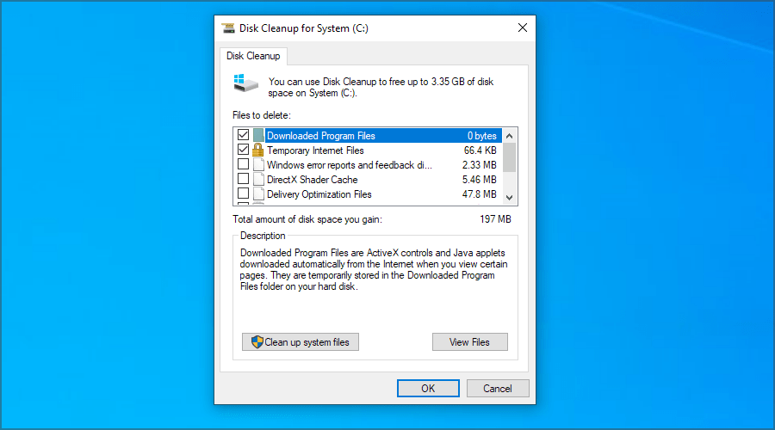Click the file icon for DirectX Shader Cache
Image resolution: width=775 pixels, height=430 pixels.
point(258,179)
